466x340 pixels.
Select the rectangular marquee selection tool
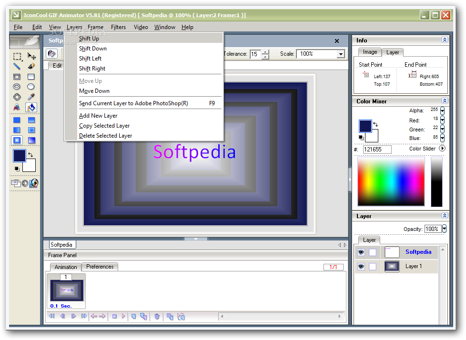click(x=17, y=56)
